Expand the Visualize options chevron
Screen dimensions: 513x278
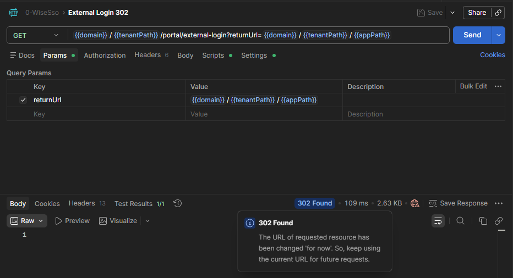click(148, 221)
